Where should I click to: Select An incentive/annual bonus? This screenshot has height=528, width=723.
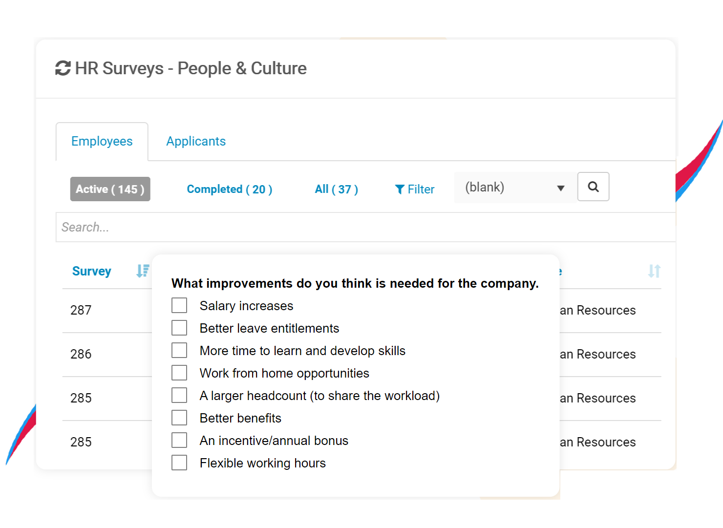tap(179, 440)
